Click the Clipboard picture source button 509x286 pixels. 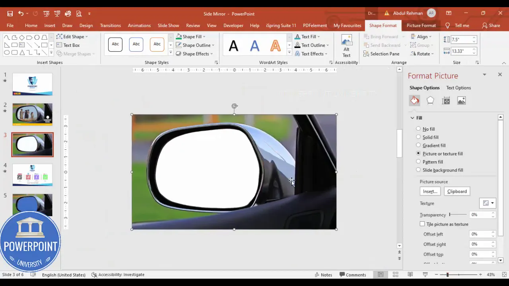click(x=457, y=191)
